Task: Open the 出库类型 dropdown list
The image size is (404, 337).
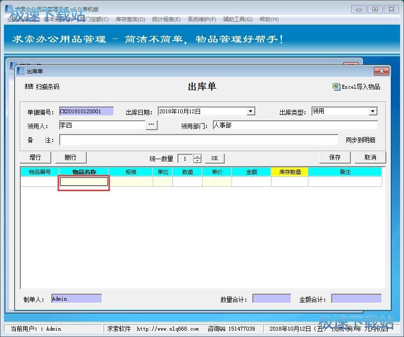Action: [372, 111]
